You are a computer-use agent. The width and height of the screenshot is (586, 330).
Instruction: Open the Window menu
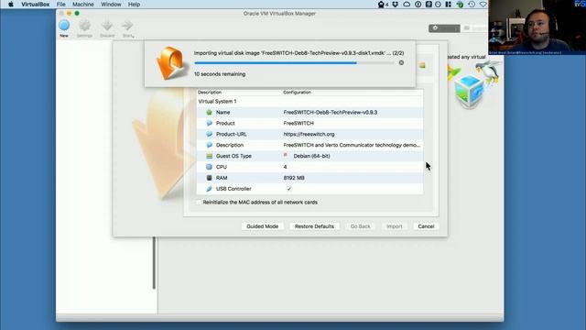pos(111,5)
